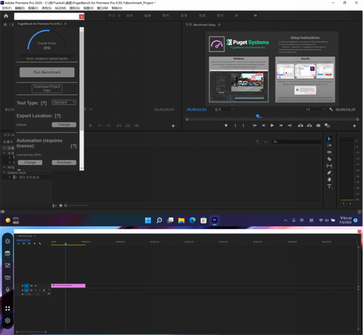Click the Export Frame camera icon
Viewport: 363px width, 335px height.
click(x=318, y=126)
